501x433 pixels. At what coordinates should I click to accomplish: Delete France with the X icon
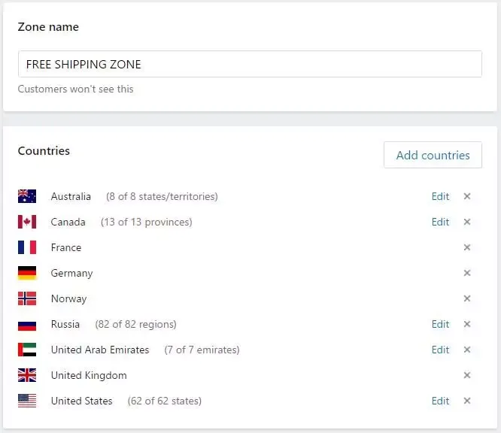tap(467, 247)
